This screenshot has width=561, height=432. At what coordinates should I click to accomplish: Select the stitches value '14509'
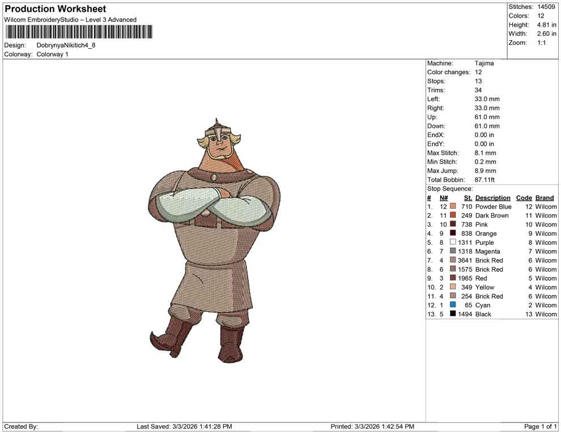[x=546, y=7]
